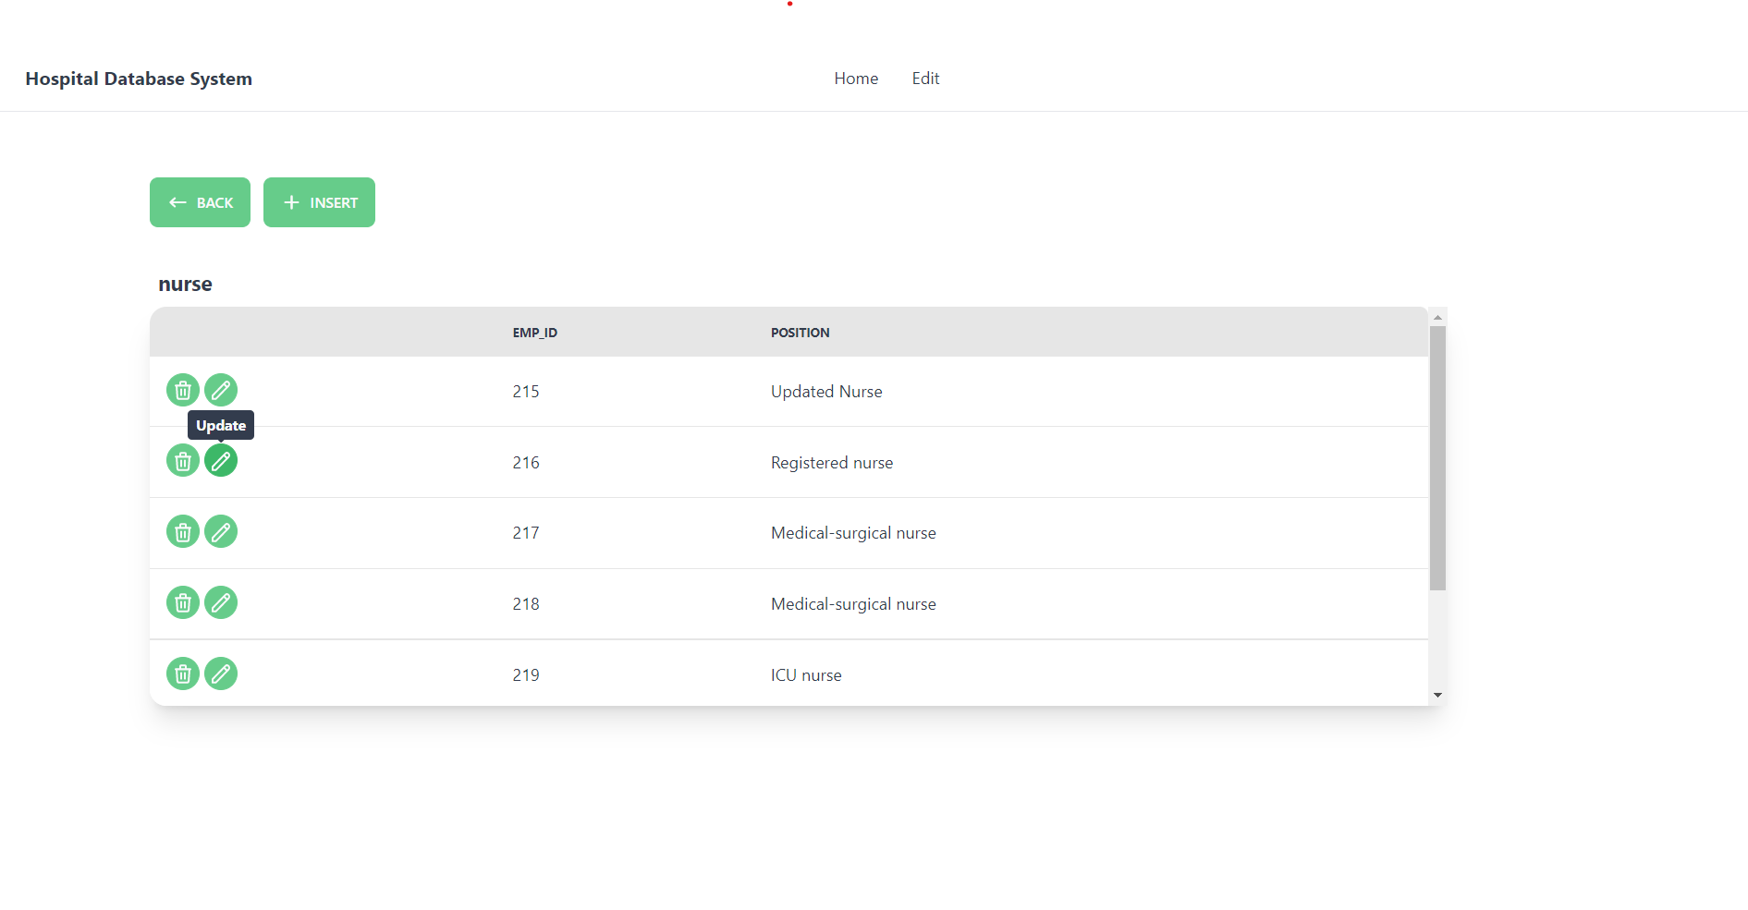This screenshot has width=1748, height=910.
Task: Edit the ICU nurse row 219
Action: pyautogui.click(x=221, y=673)
